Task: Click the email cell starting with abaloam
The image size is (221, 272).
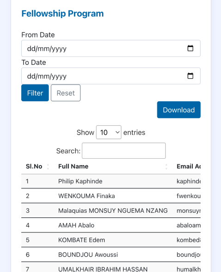Action: 188,225
